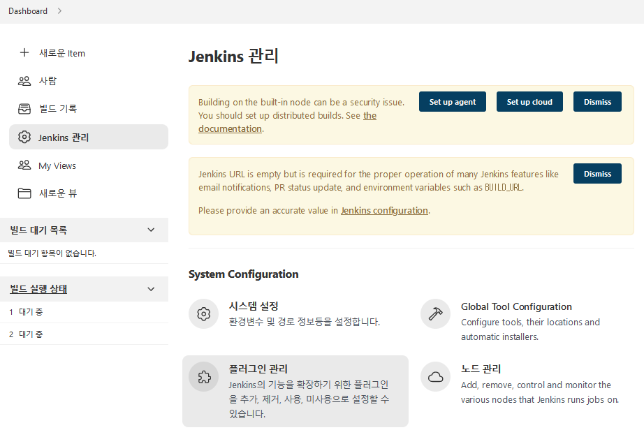644x437 pixels.
Task: Click the plus icon next to 새로운 Item
Action: (24, 52)
